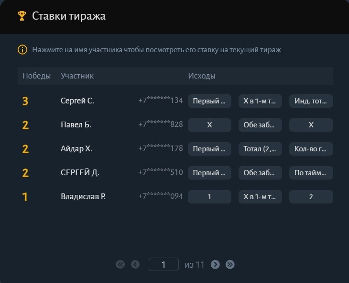Viewport: 349px width, 283px height.
Task: Click the outcome chip labeled 1 for Владислав Р.
Action: pos(209,197)
